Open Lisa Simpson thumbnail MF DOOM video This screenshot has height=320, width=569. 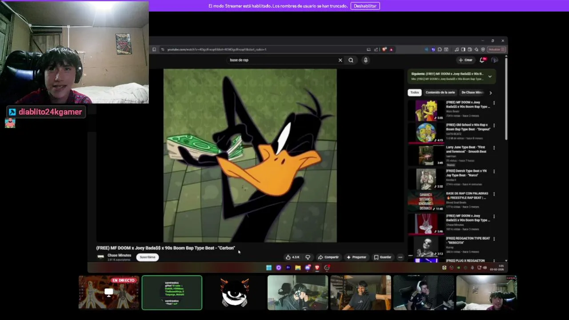pos(426,110)
